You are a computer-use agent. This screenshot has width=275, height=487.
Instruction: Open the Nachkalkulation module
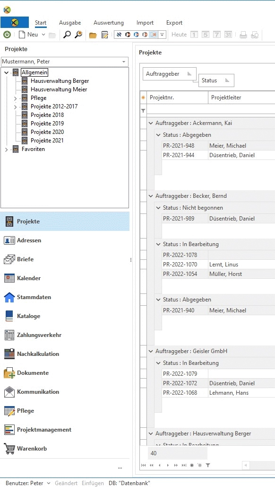(x=38, y=354)
